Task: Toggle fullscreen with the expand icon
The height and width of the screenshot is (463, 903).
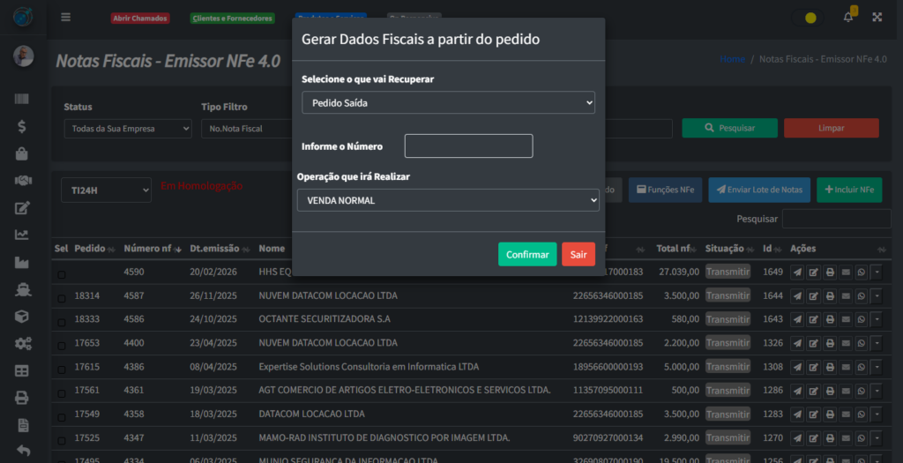Action: [x=877, y=17]
